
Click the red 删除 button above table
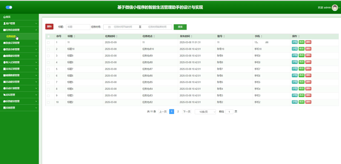click(x=49, y=27)
